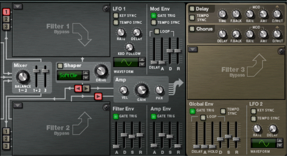Viewport: 287px width, 156px height.
Task: Click the Amp Gain knob
Action: pos(141,90)
